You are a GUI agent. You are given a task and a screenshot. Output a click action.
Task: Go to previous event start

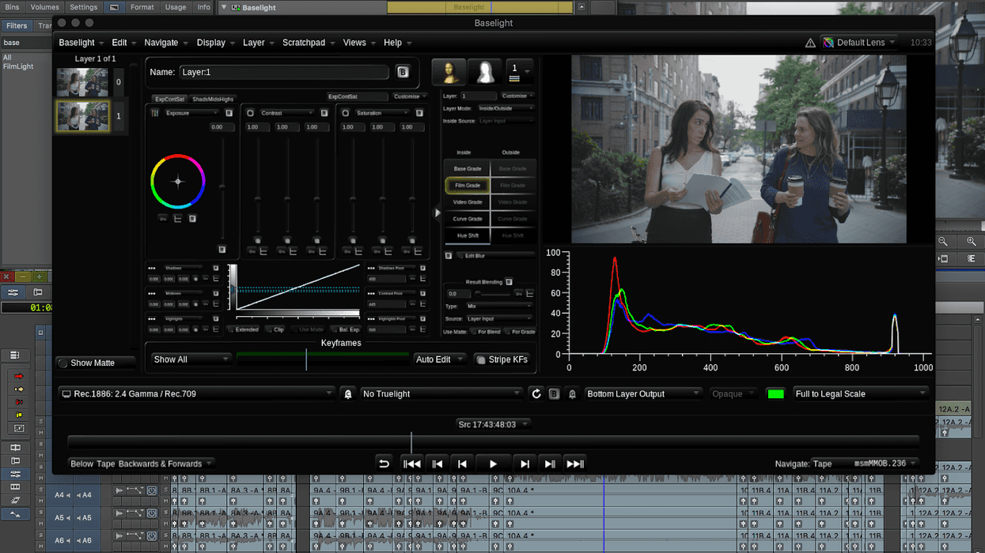(x=437, y=464)
